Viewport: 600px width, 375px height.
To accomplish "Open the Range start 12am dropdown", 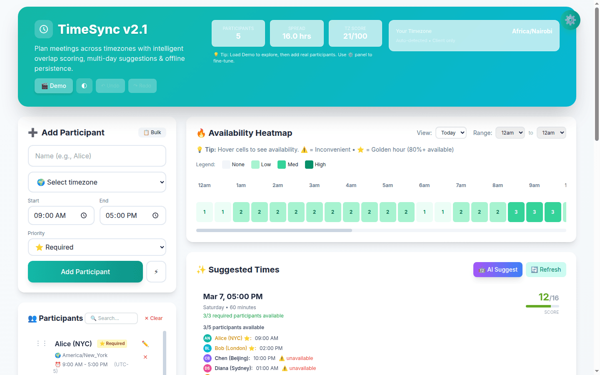I will pyautogui.click(x=510, y=133).
